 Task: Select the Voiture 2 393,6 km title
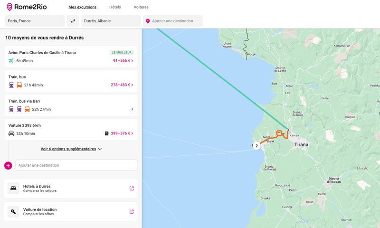(25, 125)
